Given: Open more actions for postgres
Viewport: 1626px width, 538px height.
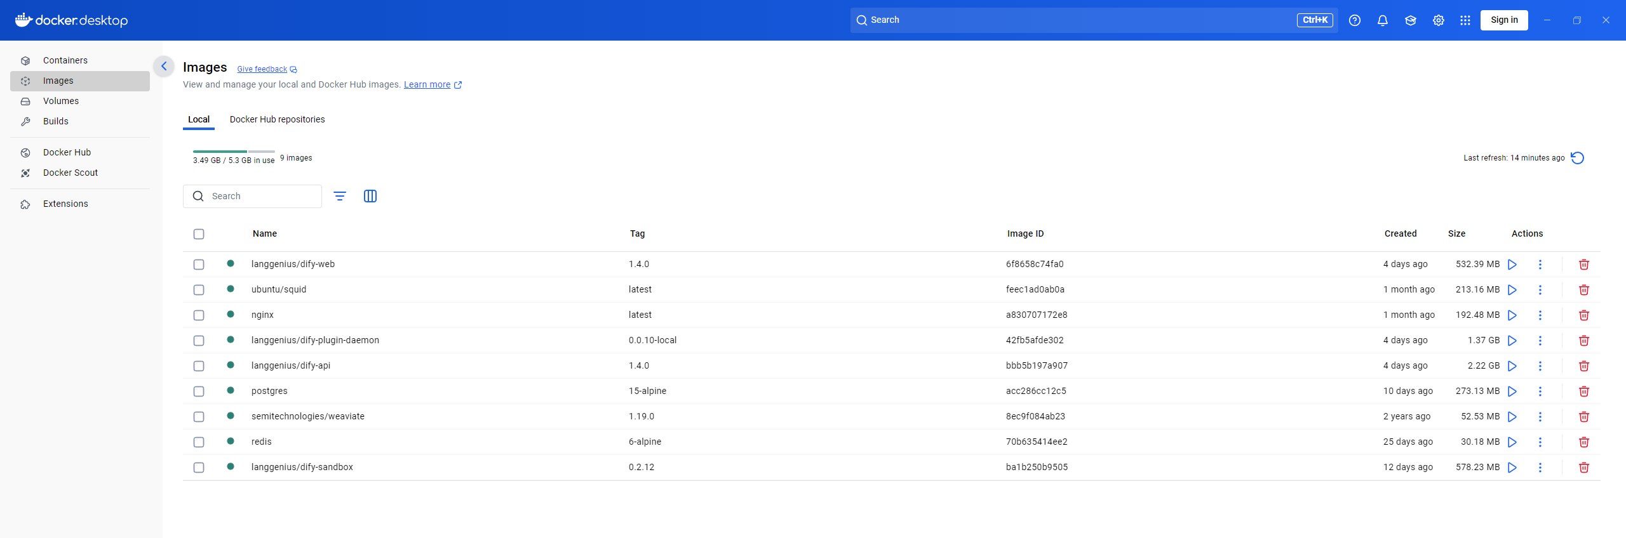Looking at the screenshot, I should tap(1540, 391).
